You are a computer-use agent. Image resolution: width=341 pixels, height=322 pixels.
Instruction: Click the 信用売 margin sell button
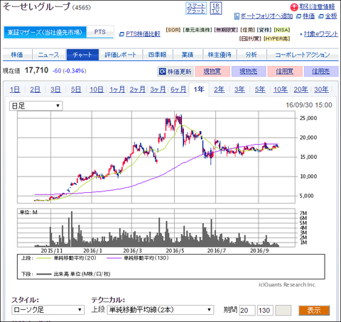pos(321,72)
